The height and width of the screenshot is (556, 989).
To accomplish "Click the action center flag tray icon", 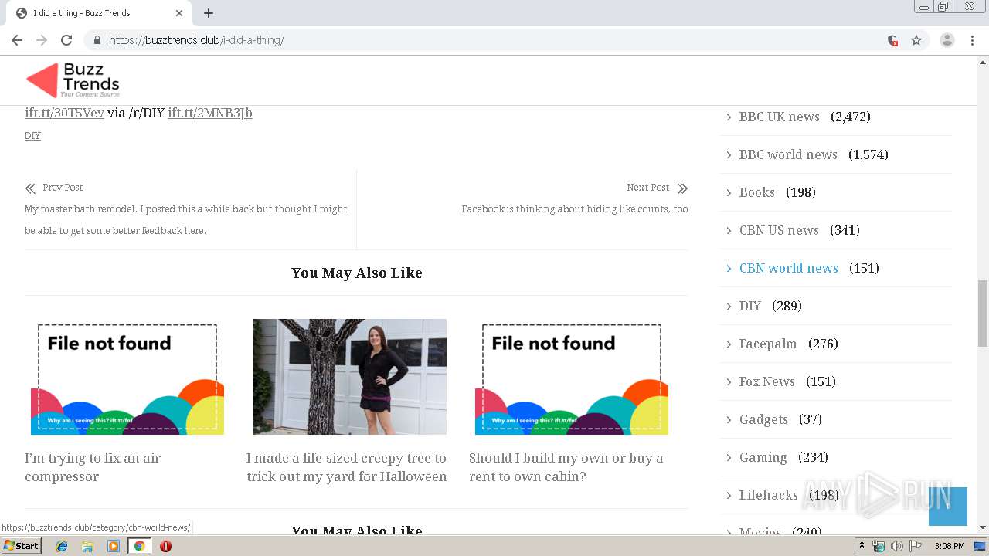I will (916, 546).
